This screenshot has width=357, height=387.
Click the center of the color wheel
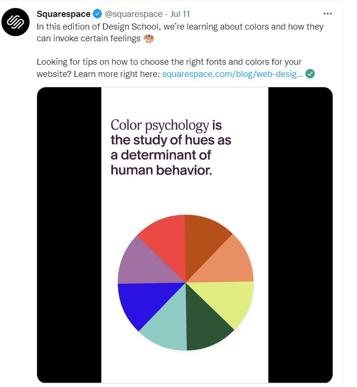(x=185, y=281)
